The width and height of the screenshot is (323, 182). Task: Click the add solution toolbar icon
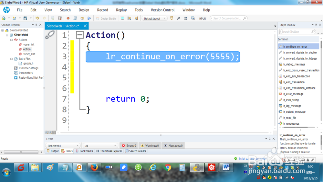pos(4,18)
